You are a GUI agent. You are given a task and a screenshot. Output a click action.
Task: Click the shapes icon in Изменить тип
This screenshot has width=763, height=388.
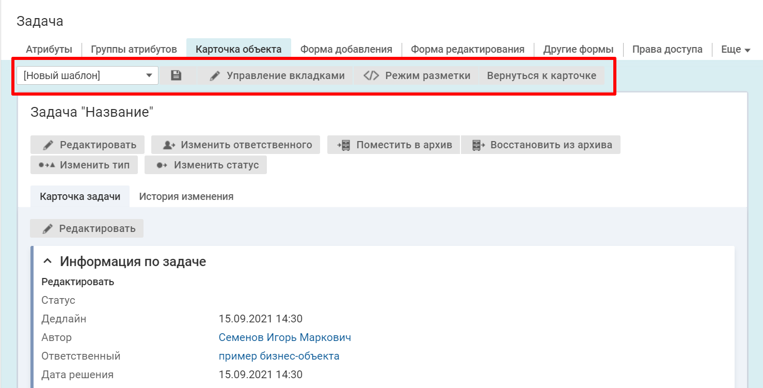(46, 165)
